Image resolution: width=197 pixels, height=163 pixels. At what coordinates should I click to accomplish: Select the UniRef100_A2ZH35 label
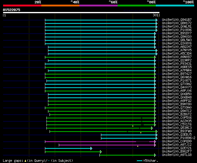coord(177,121)
